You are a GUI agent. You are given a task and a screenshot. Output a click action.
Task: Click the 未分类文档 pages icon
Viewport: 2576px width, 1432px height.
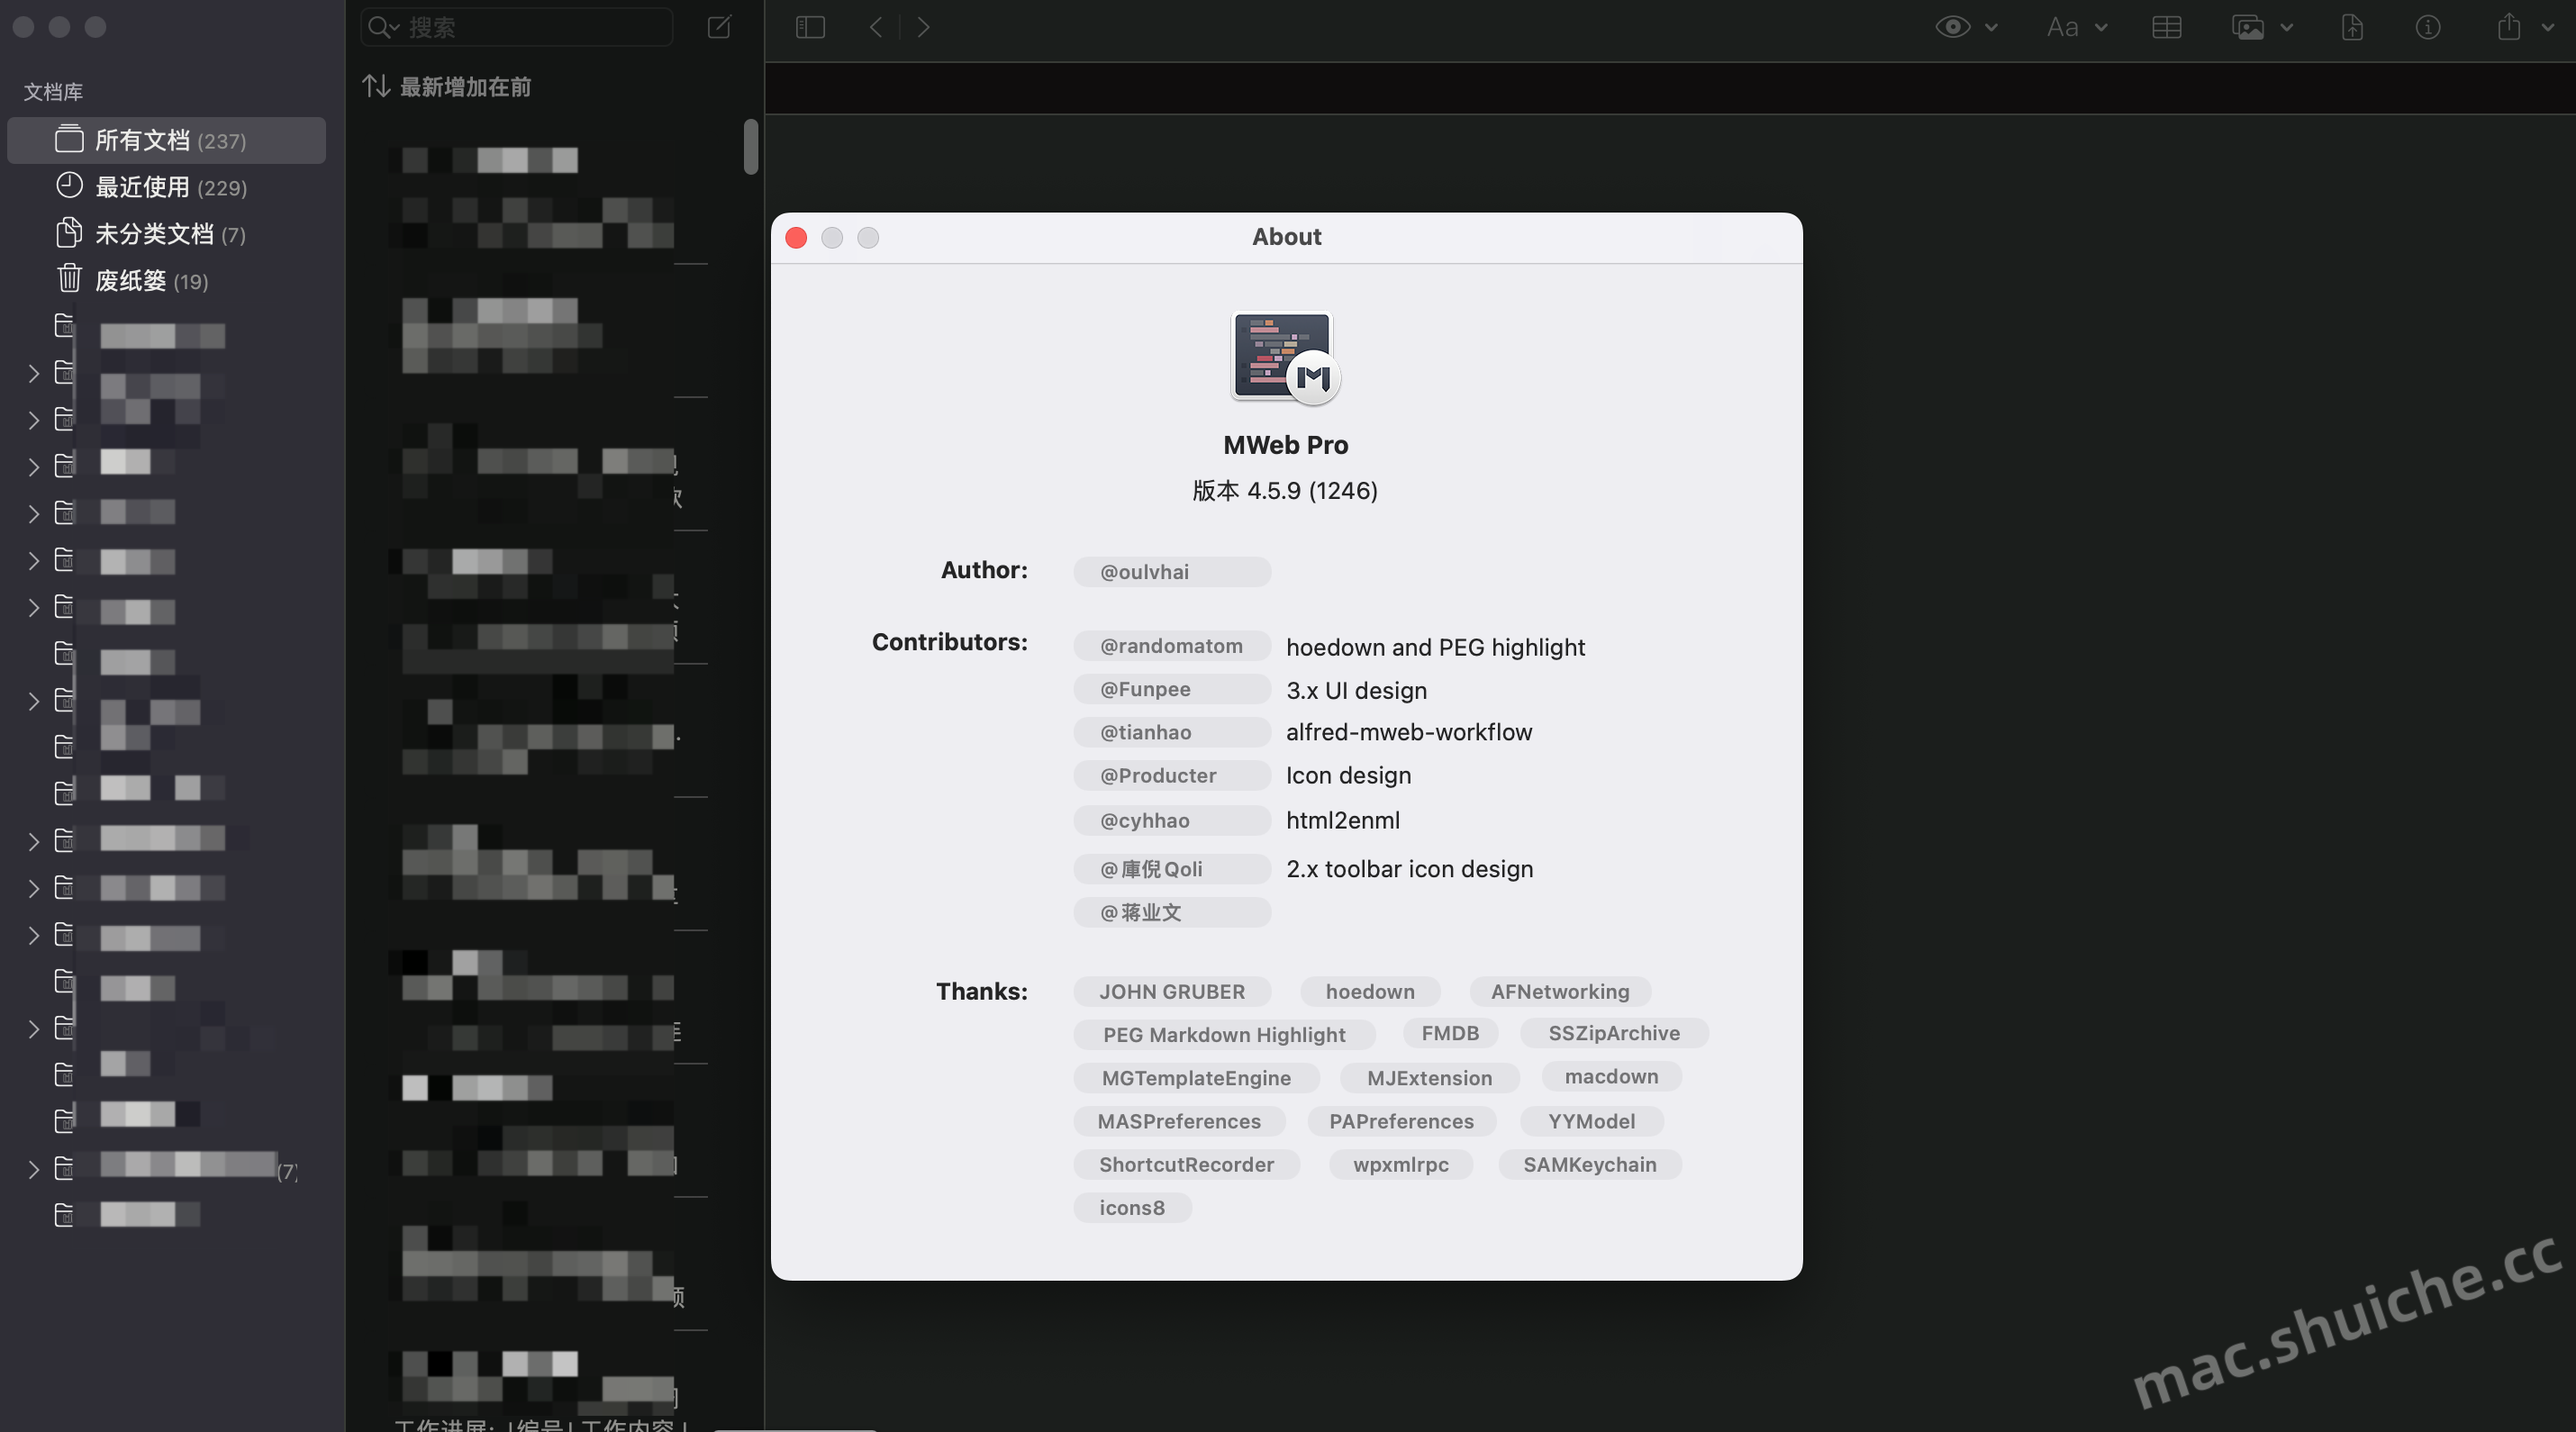69,232
